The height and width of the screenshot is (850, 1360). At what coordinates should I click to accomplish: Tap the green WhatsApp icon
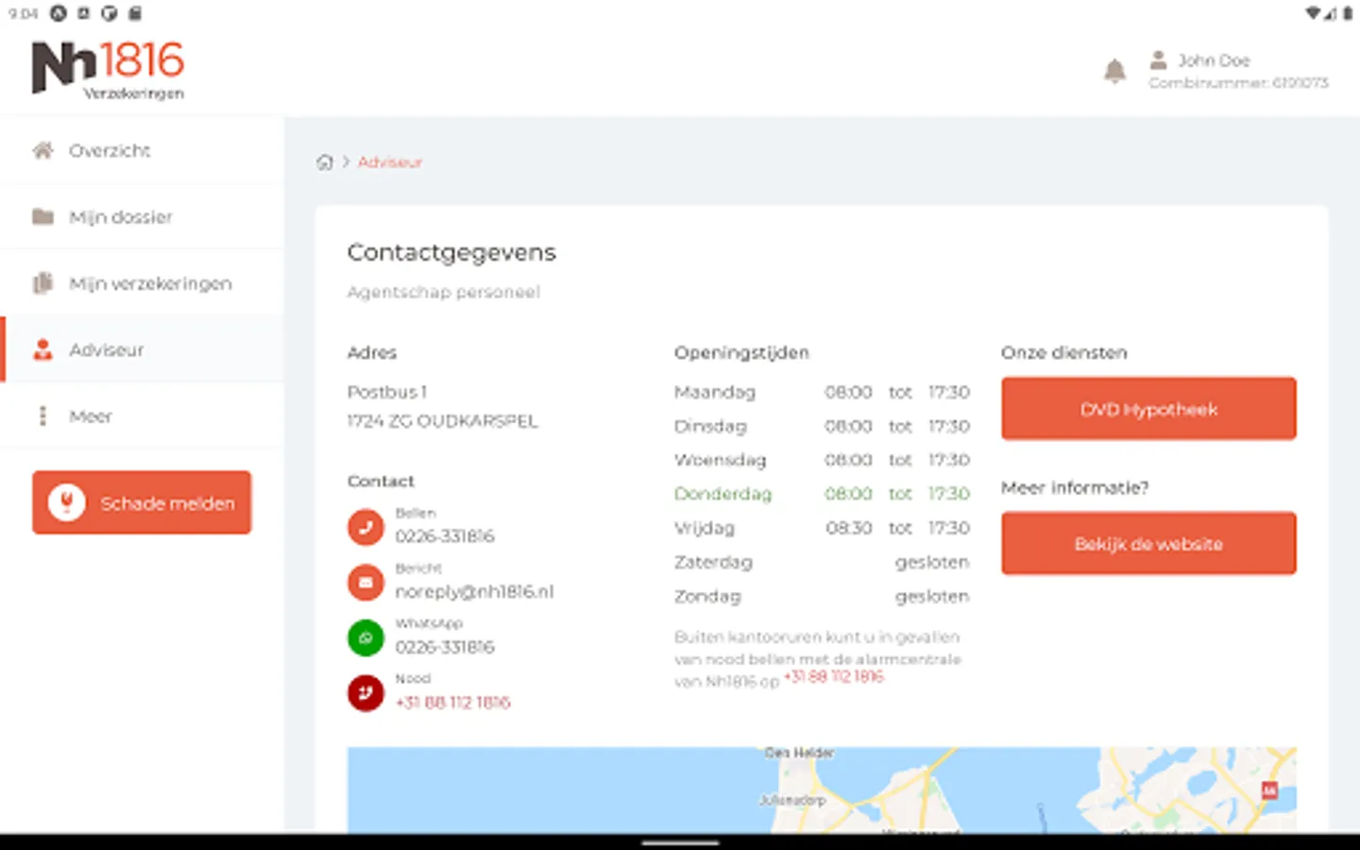click(x=365, y=637)
